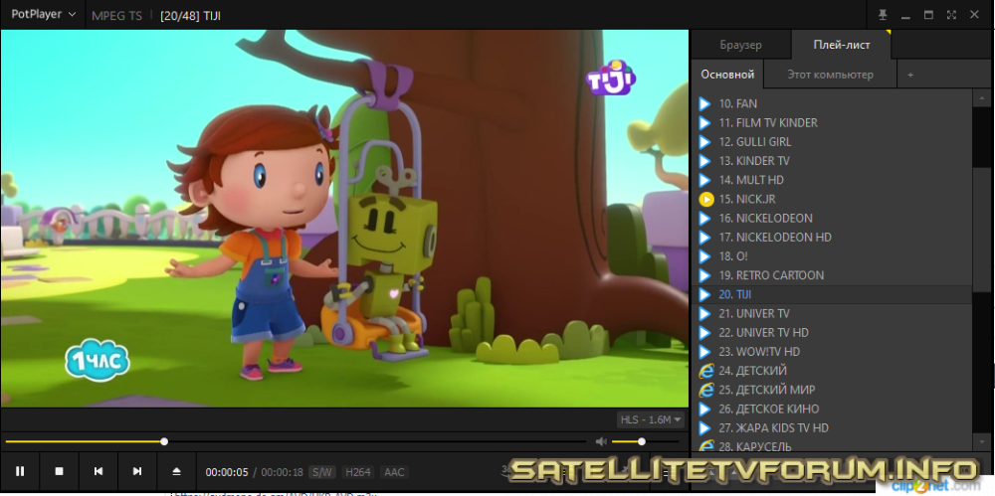The image size is (995, 496).
Task: Select playlist item 21. UNIVER TV
Action: 831,313
